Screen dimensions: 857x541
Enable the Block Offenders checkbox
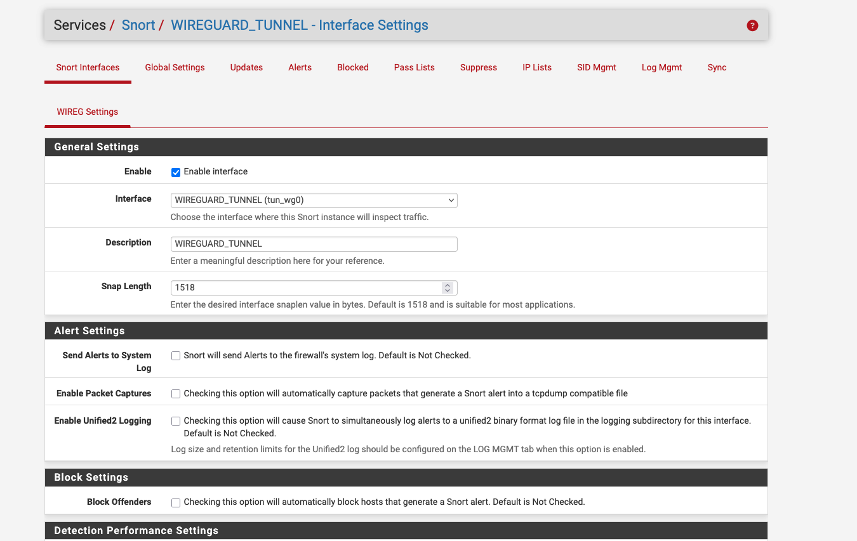176,502
